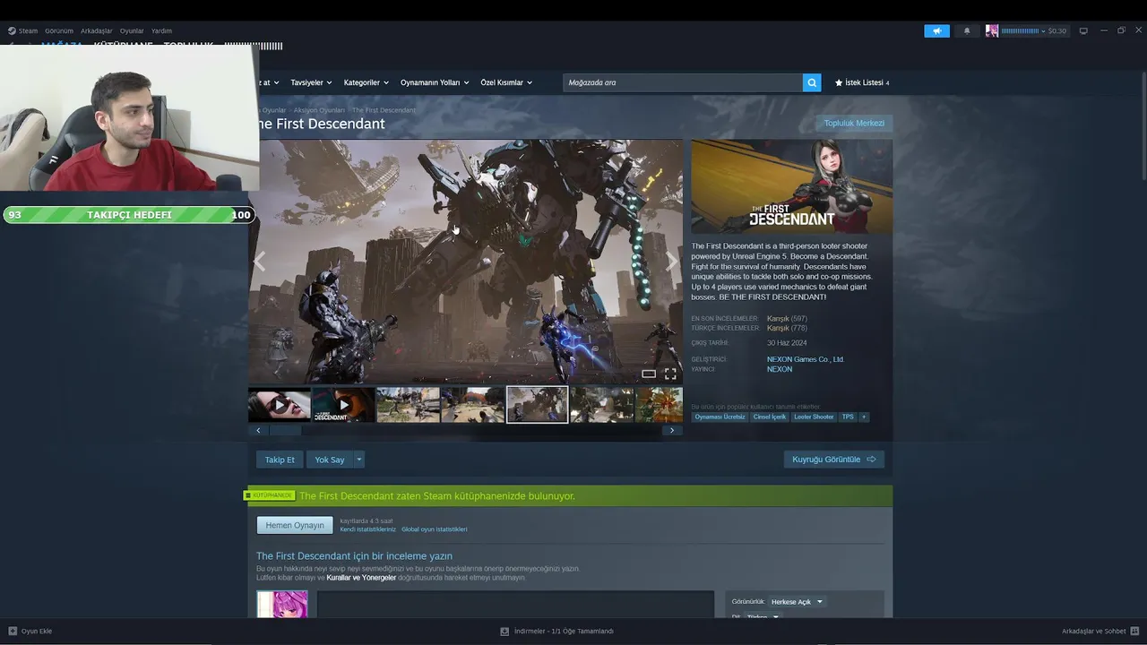Open Görünürlük Herkese Açık dropdown
The height and width of the screenshot is (645, 1147).
(797, 602)
